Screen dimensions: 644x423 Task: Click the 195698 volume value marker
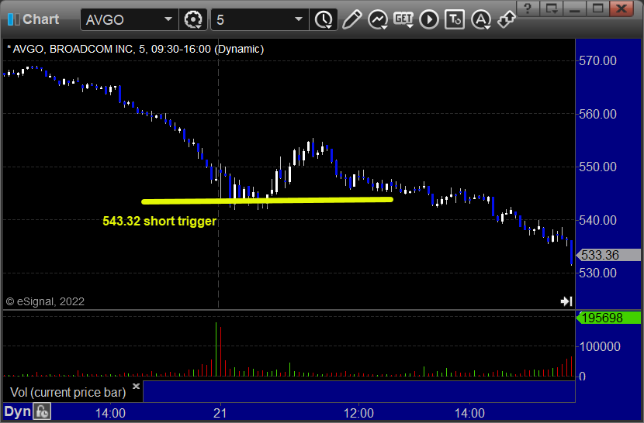[608, 318]
